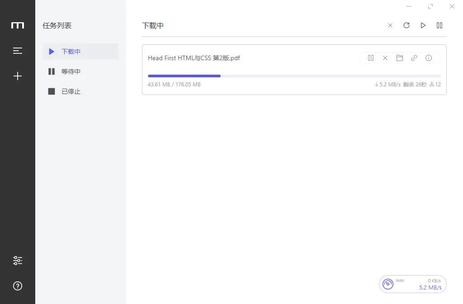
Task: Click the Motrix logo icon in sidebar
Action: 18,25
